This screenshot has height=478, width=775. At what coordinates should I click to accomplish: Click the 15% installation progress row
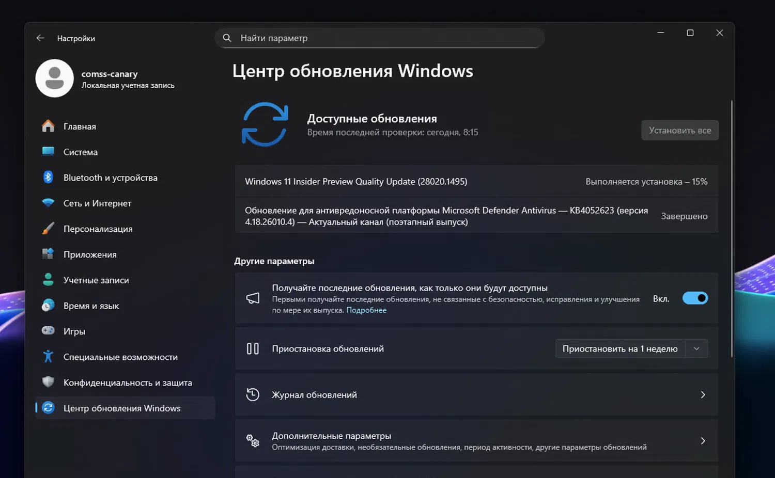(475, 181)
